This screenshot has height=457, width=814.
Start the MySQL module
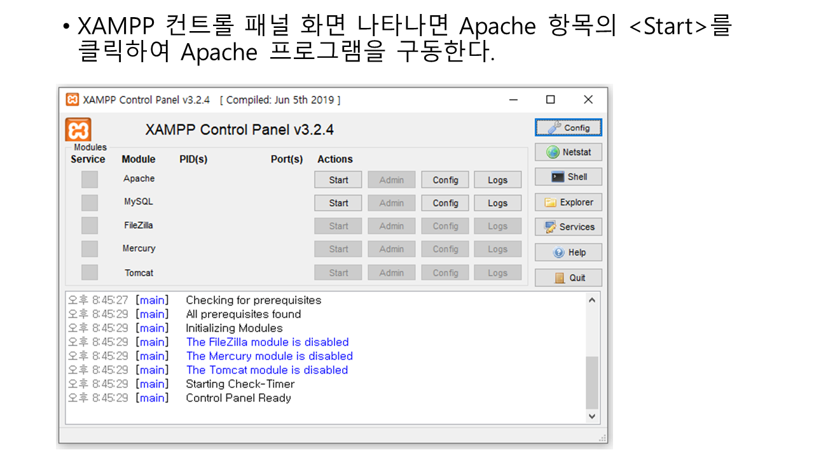[338, 203]
